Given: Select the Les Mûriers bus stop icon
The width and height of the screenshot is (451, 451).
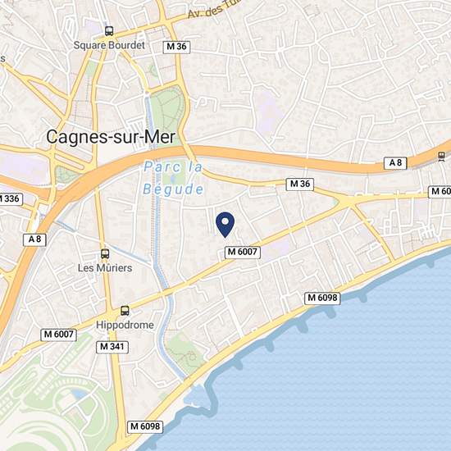Looking at the screenshot, I should 105,253.
